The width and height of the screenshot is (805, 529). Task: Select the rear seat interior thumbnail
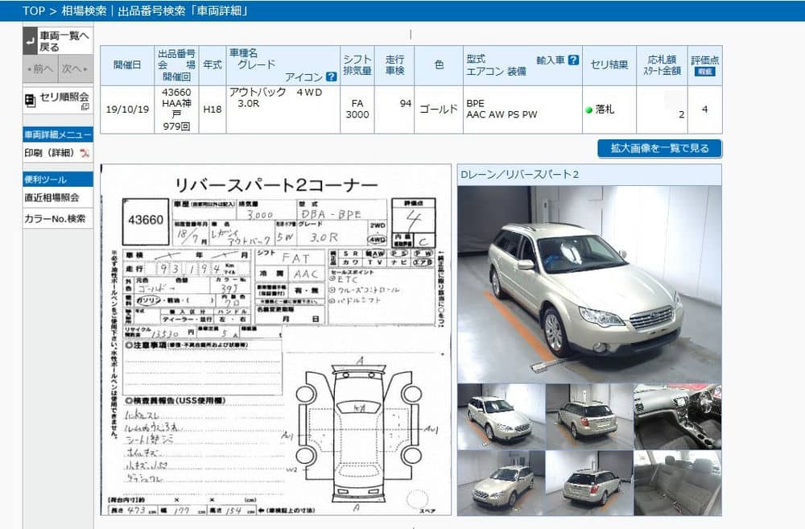[x=677, y=482]
